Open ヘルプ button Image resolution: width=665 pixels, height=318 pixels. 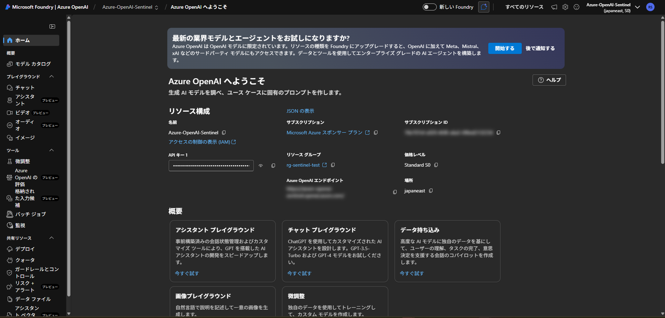tap(549, 80)
